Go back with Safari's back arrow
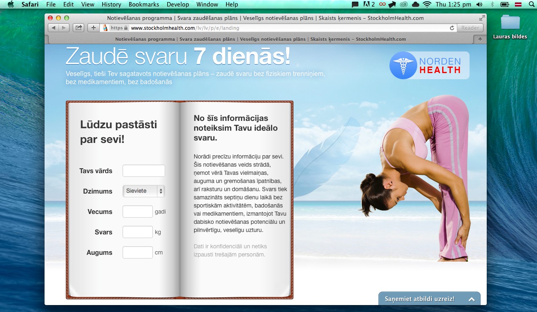537x312 pixels. [x=54, y=28]
